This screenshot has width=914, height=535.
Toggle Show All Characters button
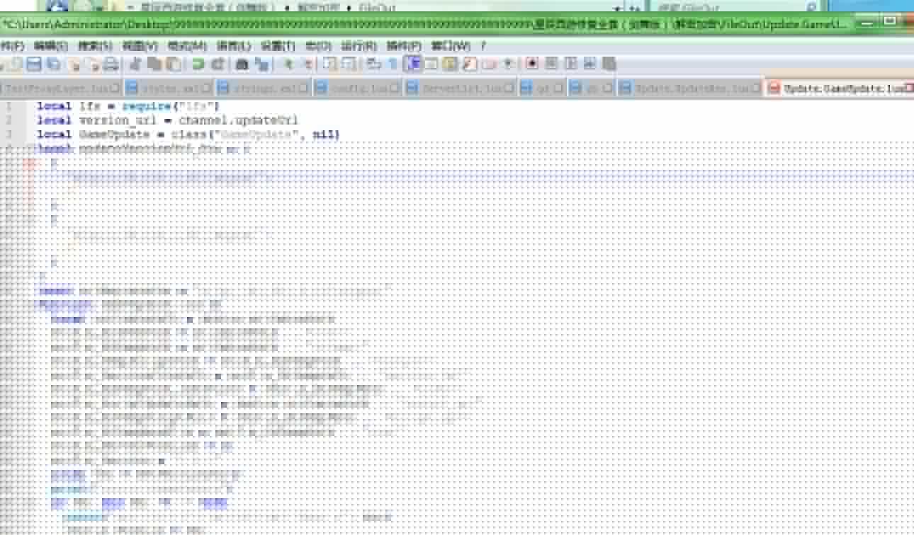[393, 64]
